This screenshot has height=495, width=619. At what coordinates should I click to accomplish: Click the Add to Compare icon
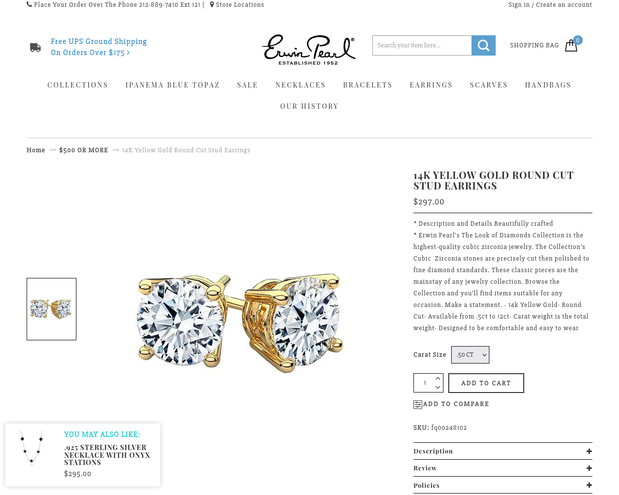coord(418,405)
